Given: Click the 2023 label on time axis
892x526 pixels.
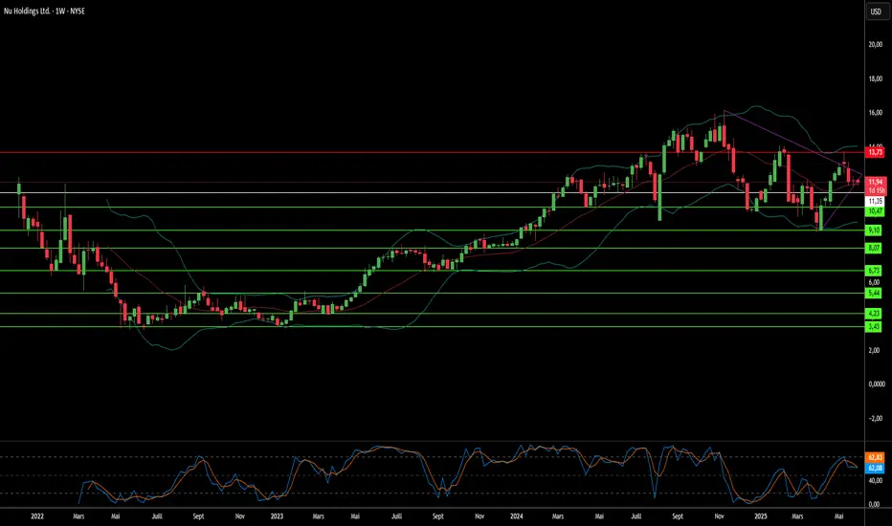Looking at the screenshot, I should pos(277,516).
